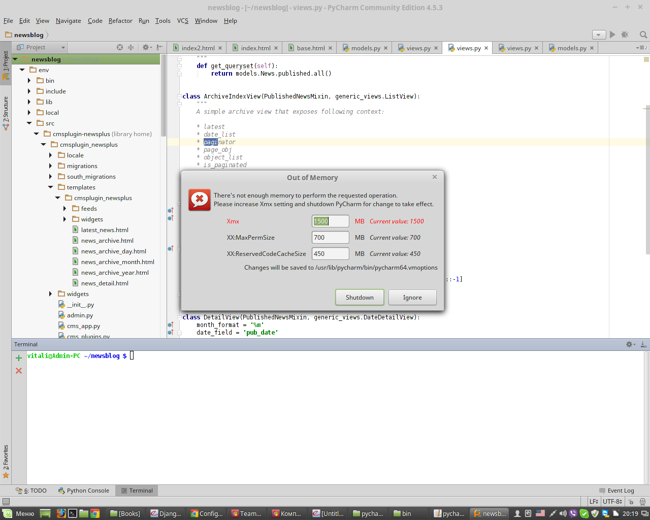
Task: Open the Tools menu
Action: [162, 21]
